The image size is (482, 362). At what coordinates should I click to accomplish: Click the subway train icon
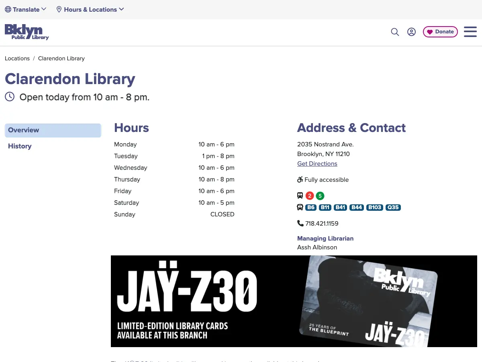tap(300, 196)
